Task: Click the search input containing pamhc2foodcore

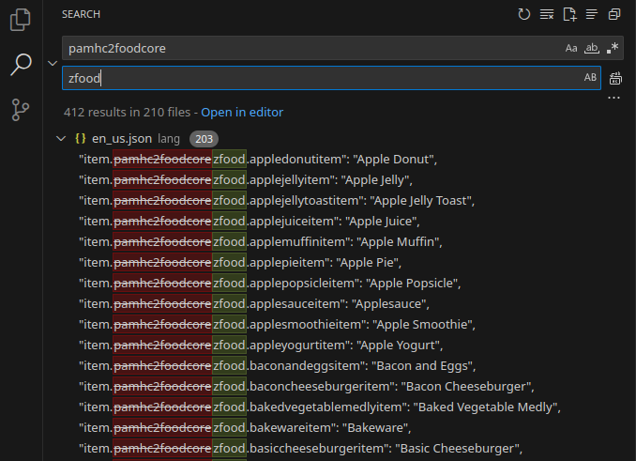Action: pos(310,48)
